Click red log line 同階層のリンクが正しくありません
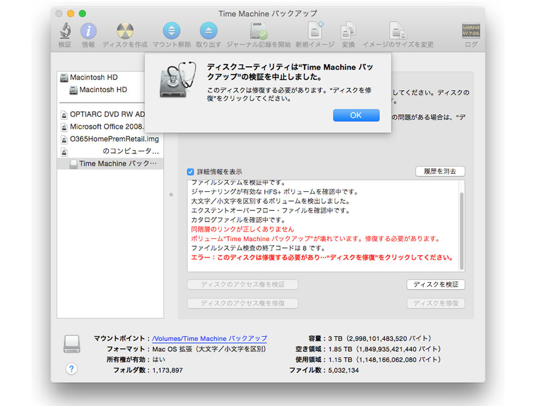 (x=243, y=229)
